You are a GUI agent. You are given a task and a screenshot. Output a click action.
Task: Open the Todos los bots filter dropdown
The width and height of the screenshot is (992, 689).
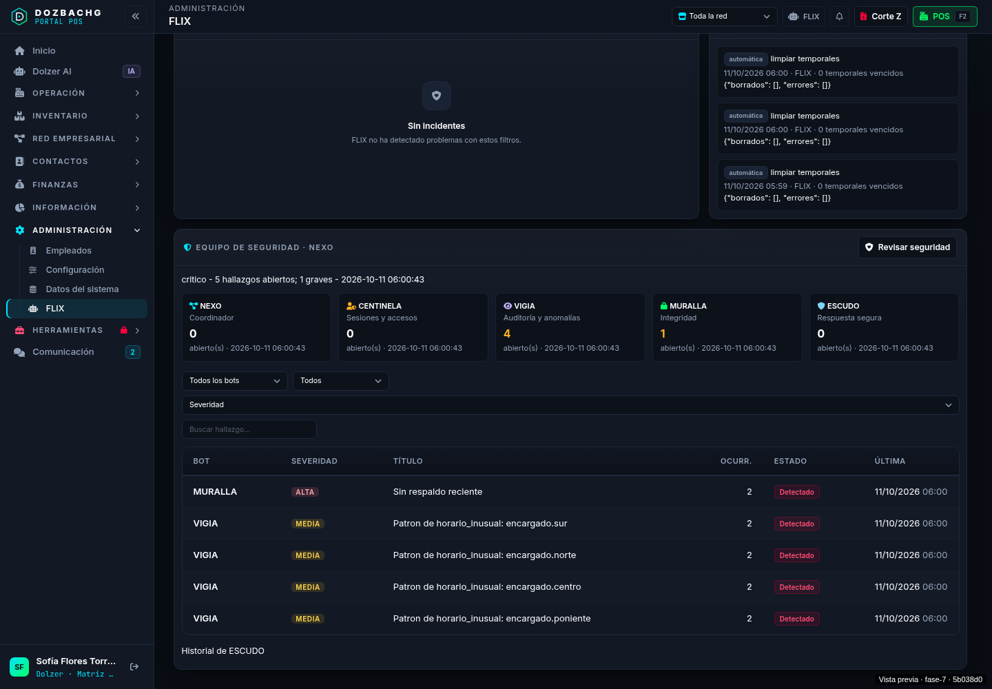coord(235,381)
